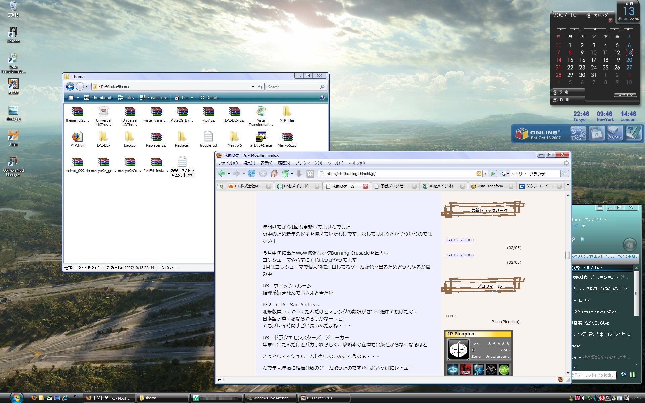Click the Firefox Reload button

click(251, 174)
